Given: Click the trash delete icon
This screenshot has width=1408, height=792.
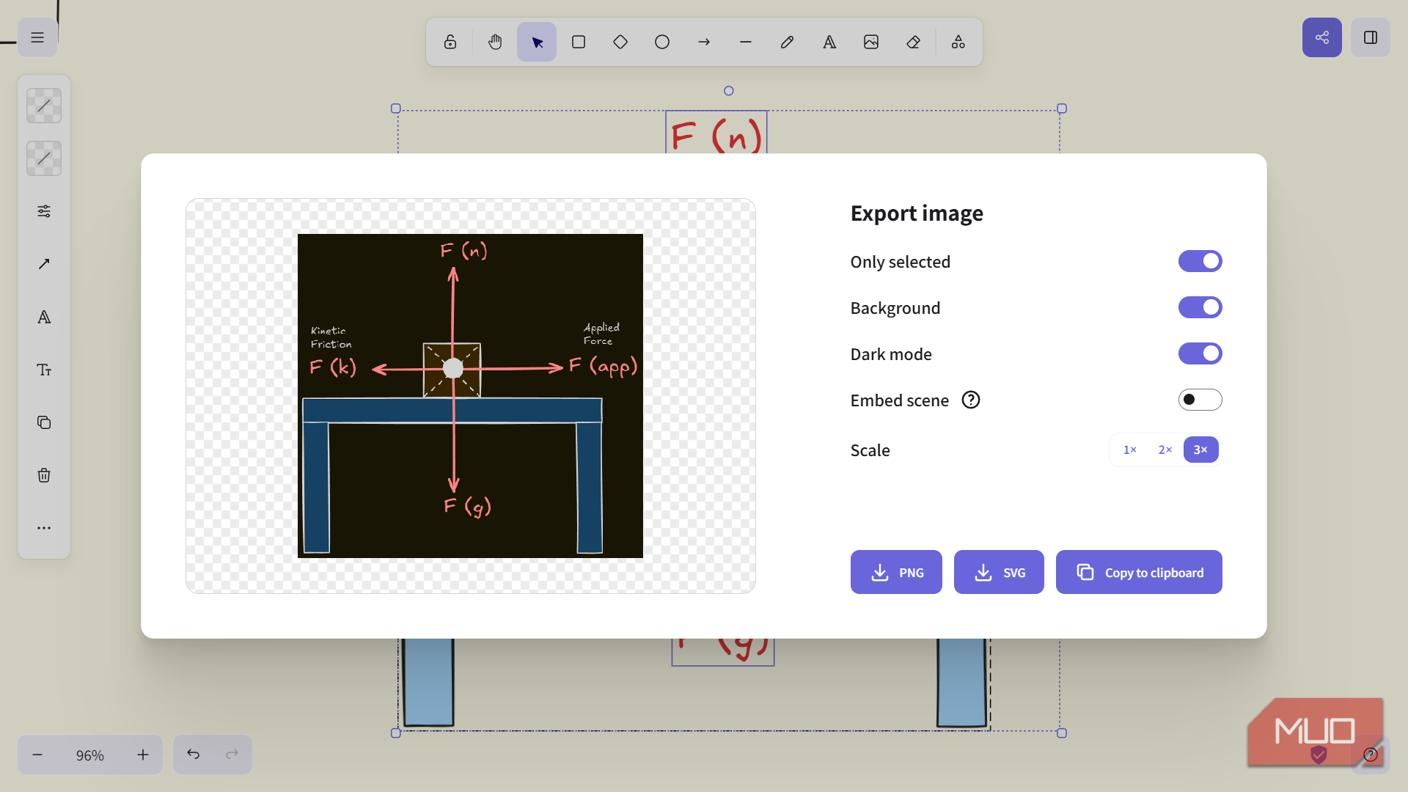Looking at the screenshot, I should click(44, 475).
